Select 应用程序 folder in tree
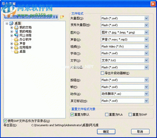 click(25, 47)
